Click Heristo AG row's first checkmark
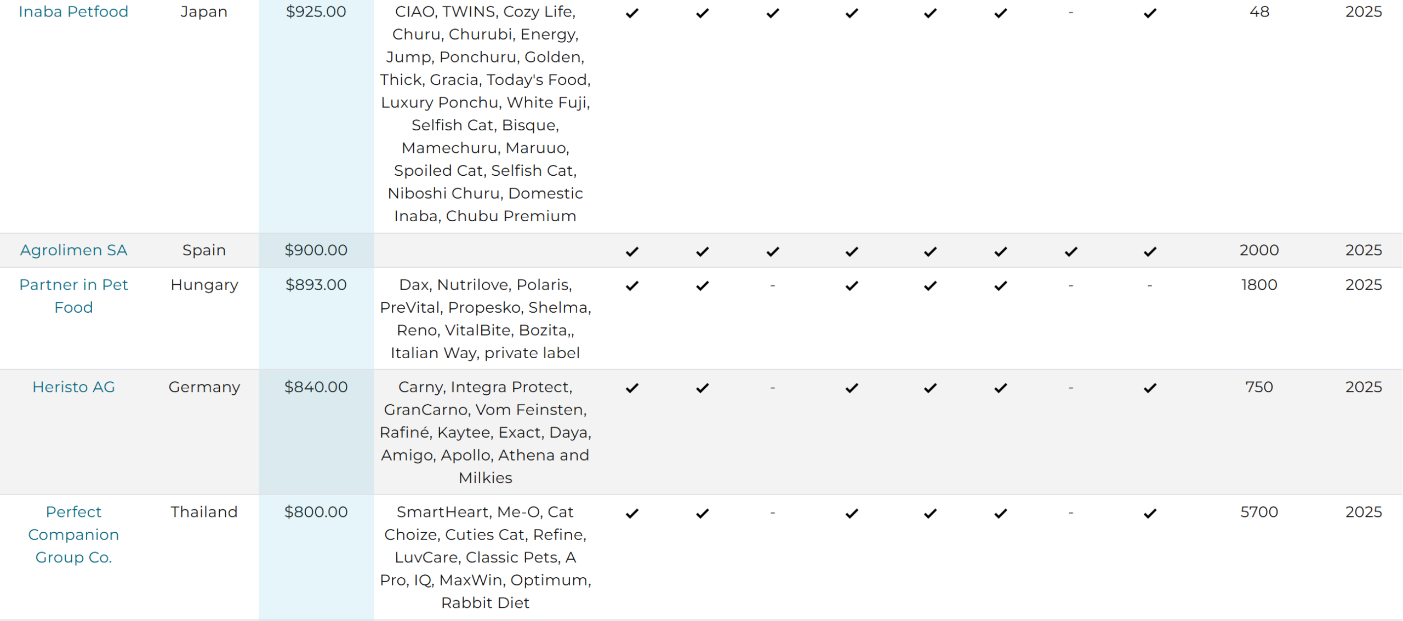This screenshot has height=621, width=1403. pyautogui.click(x=632, y=388)
